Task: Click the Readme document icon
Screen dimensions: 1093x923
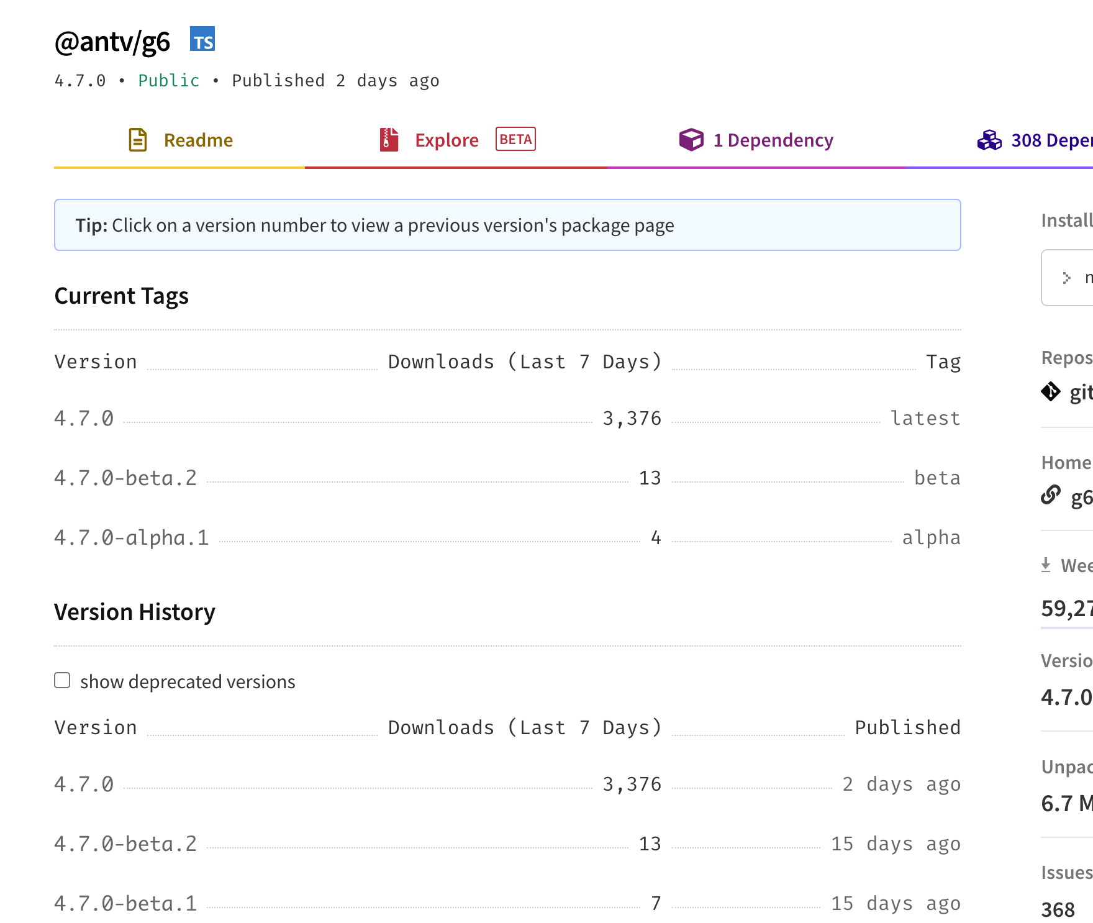Action: tap(137, 140)
